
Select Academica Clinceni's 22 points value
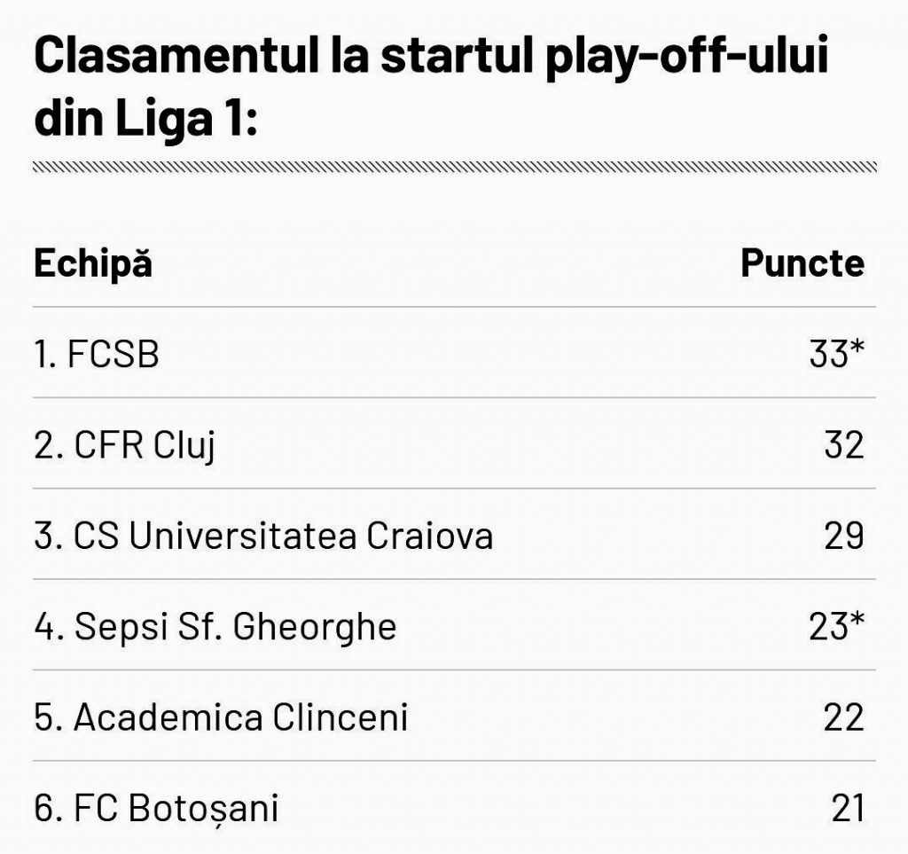pos(843,717)
